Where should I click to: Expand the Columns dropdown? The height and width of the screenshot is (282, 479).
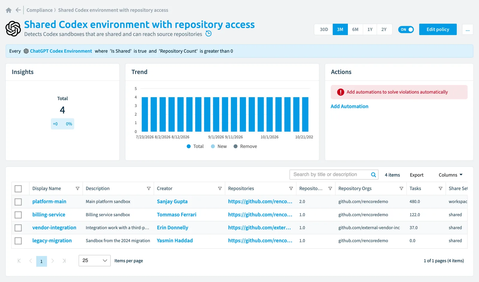451,175
